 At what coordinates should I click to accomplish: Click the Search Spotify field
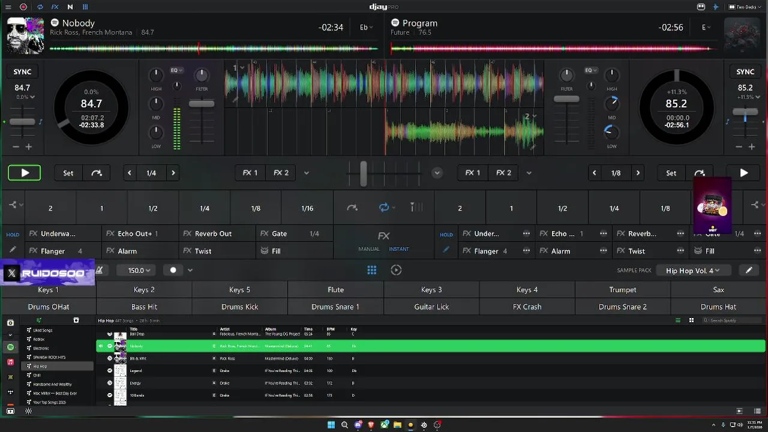pyautogui.click(x=732, y=320)
